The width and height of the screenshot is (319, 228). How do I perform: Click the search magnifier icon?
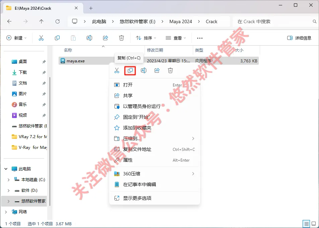(x=315, y=21)
